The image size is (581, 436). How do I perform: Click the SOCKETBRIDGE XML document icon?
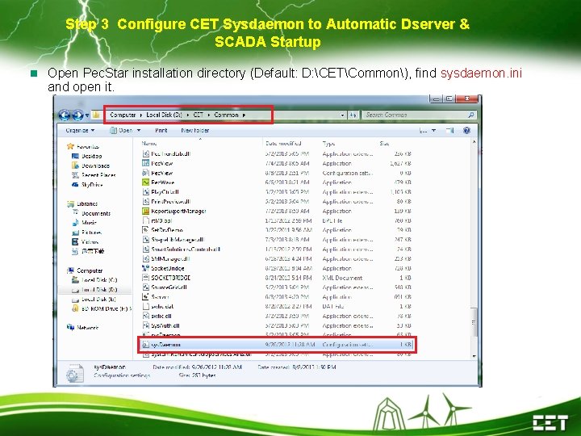coord(145,278)
